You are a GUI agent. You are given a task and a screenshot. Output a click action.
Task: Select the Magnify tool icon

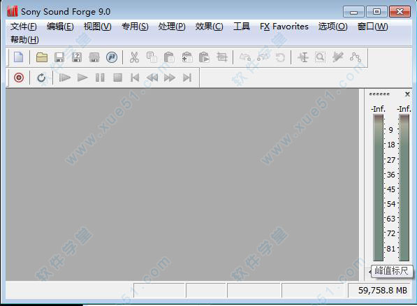tap(320, 57)
